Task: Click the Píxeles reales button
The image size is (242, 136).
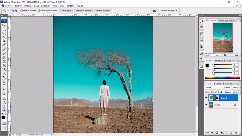Action: [66, 11]
